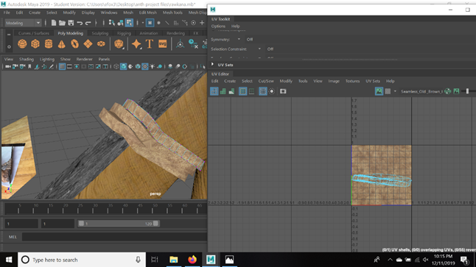Click the new scene icon
Screen dimensions: 476x267
[x=54, y=23]
